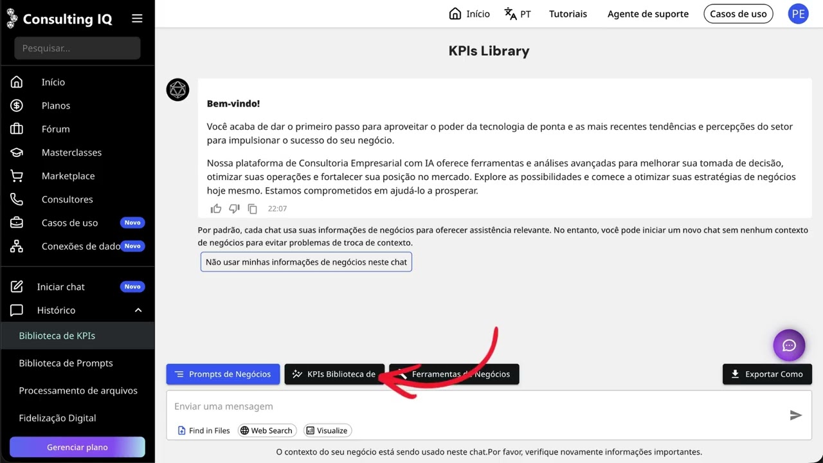The height and width of the screenshot is (463, 823).
Task: Click the Consulting IQ logo icon
Action: (x=12, y=19)
